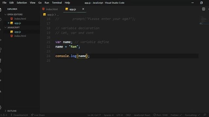Click the "// let, var and cont" comment
The image size is (209, 117).
[74, 33]
